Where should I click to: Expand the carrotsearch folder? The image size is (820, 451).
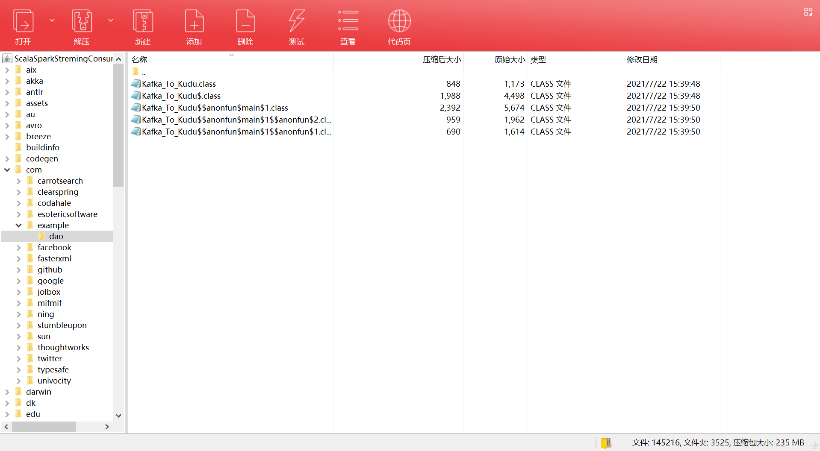[x=19, y=181]
